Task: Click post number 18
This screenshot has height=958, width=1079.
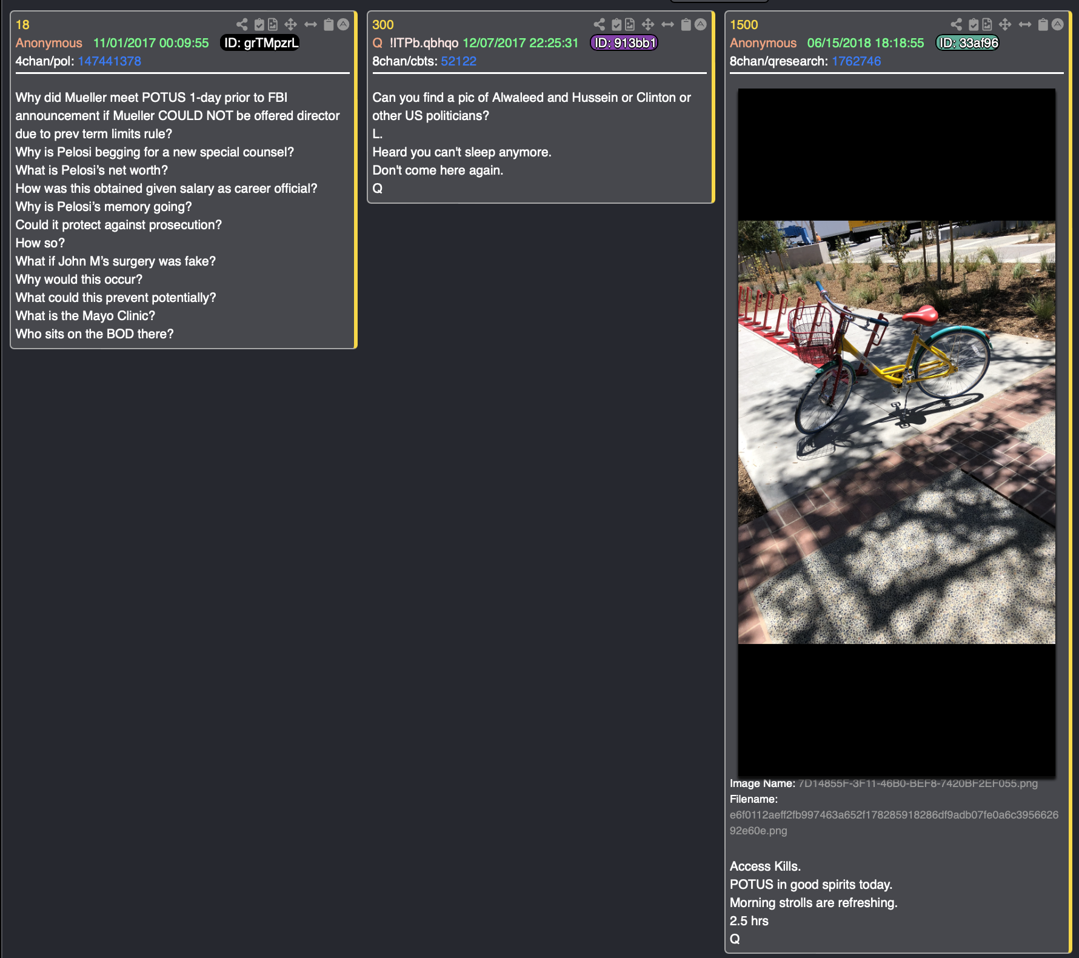Action: 22,25
